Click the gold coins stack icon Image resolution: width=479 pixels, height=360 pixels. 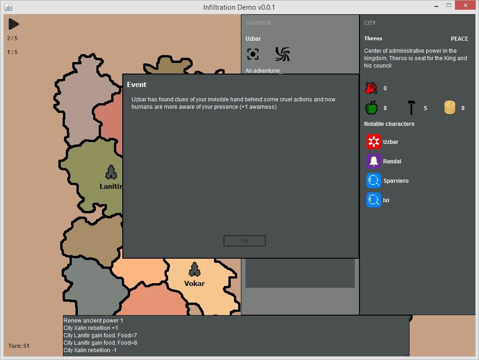click(450, 108)
